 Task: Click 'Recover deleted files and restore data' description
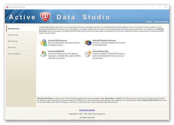click(x=64, y=44)
